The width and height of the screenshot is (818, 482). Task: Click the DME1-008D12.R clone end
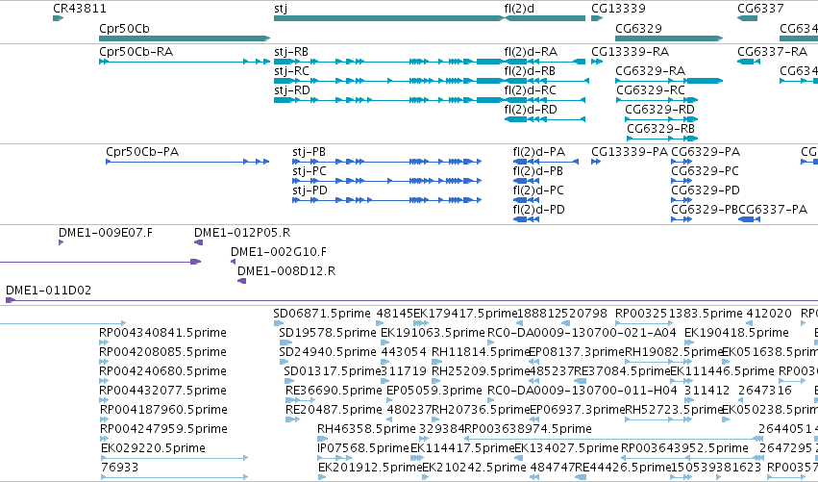pos(241,281)
